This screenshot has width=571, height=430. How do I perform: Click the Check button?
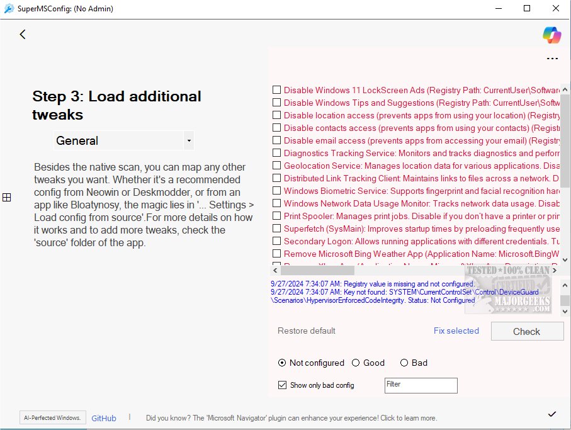(x=527, y=331)
